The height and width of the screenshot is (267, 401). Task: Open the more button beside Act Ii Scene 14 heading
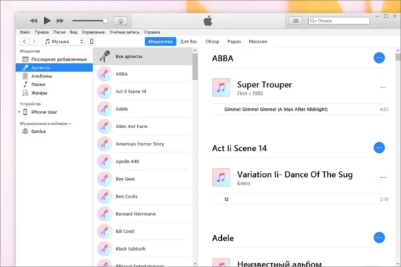coord(379,148)
